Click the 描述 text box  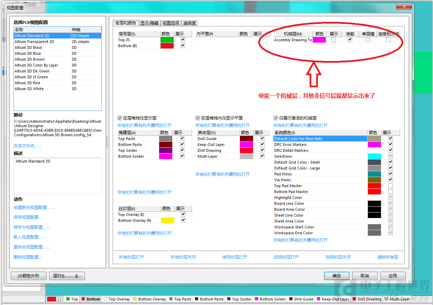coord(58,176)
